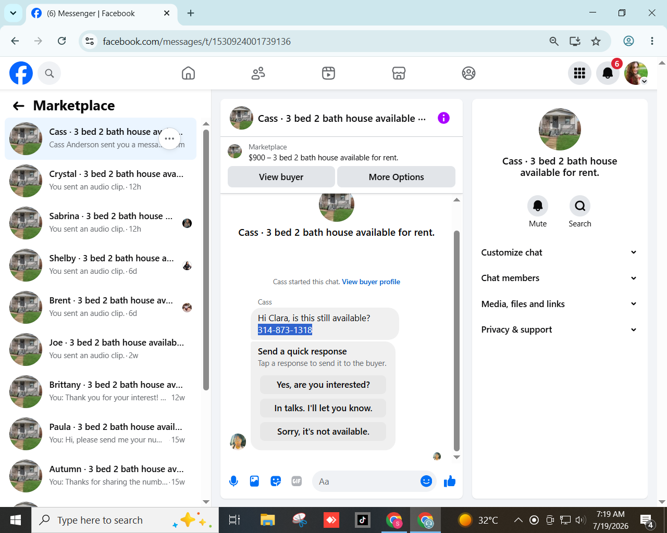Open TikTok from the taskbar
This screenshot has width=667, height=533.
[362, 520]
